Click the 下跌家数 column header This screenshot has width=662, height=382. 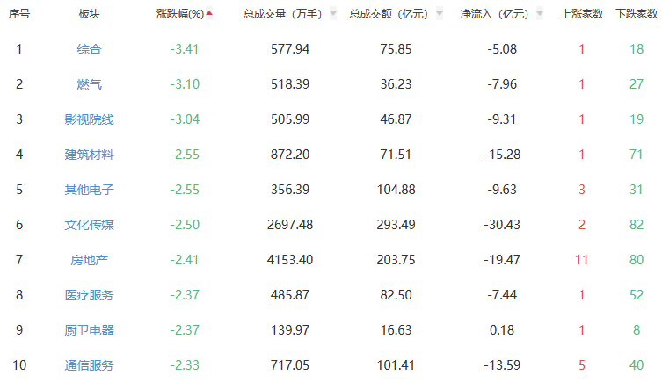637,14
